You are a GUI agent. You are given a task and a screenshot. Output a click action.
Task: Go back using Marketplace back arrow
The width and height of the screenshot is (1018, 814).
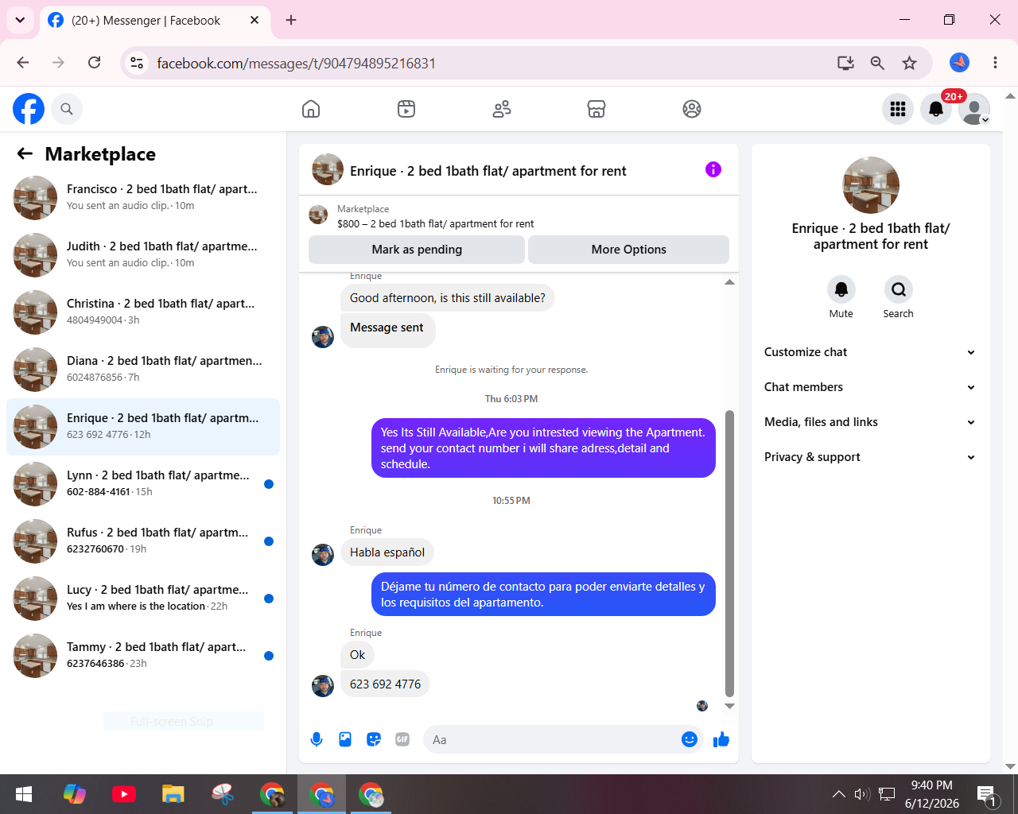coord(25,153)
